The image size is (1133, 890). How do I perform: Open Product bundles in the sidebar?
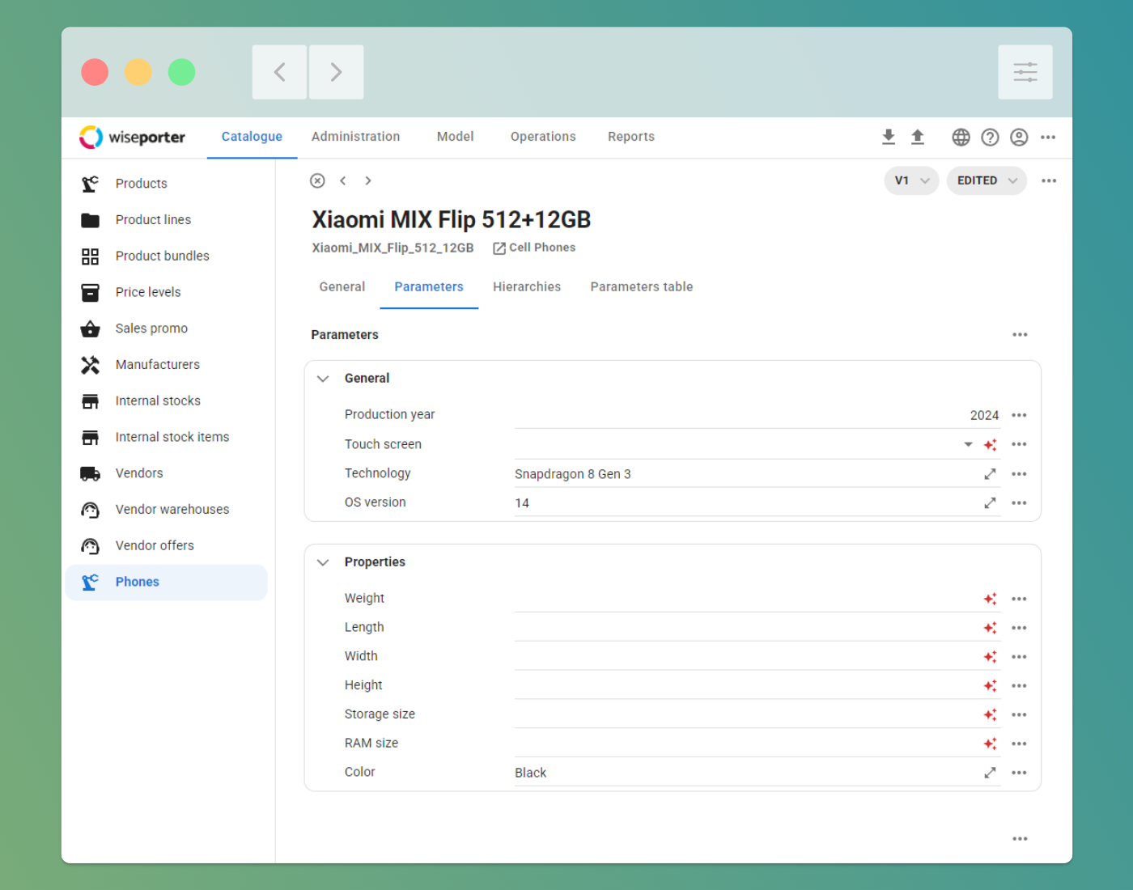[x=166, y=256]
